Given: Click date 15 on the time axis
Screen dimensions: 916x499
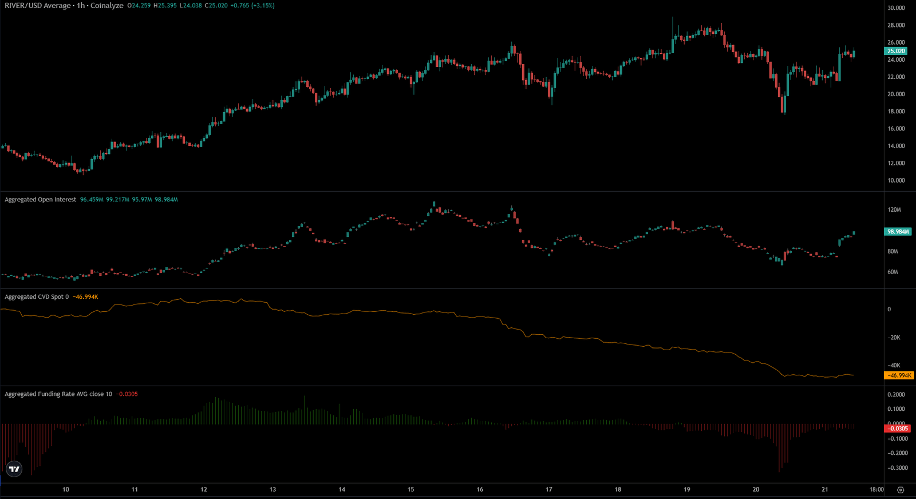Looking at the screenshot, I should [410, 489].
